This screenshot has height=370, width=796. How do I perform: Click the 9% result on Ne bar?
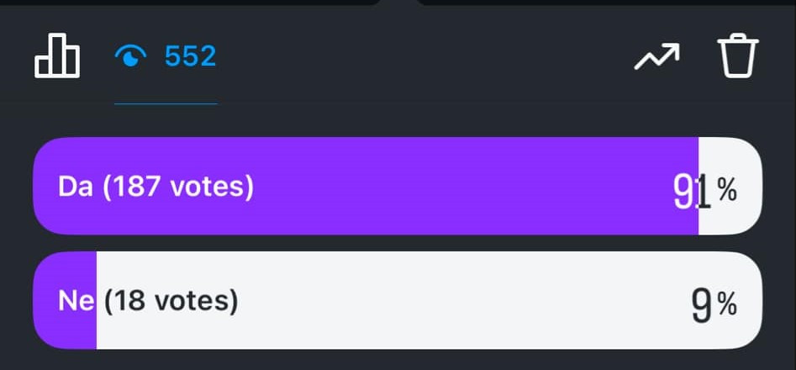tap(714, 305)
